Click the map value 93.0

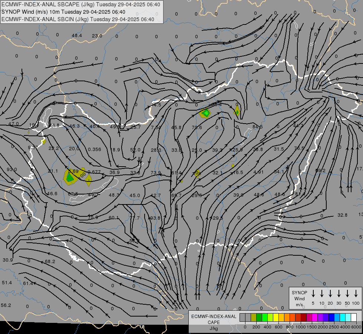pos(11,170)
